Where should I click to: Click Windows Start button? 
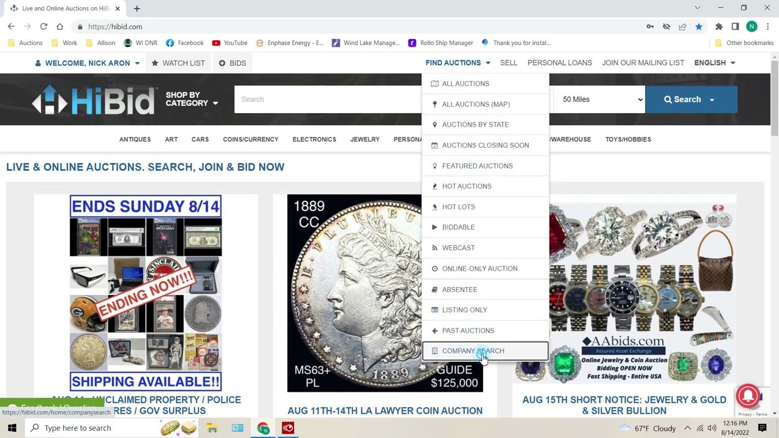coord(12,428)
